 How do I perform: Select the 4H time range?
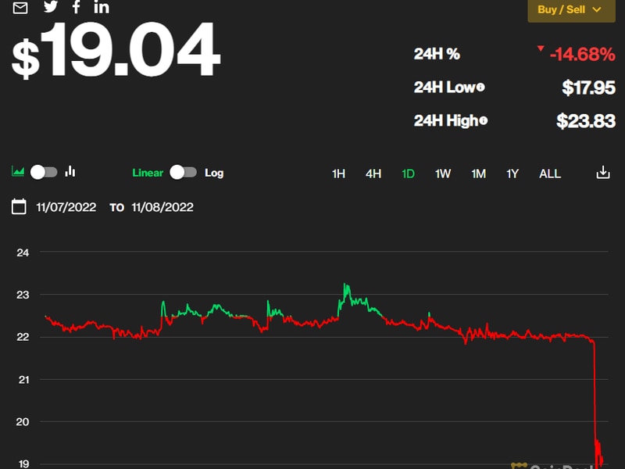point(373,174)
